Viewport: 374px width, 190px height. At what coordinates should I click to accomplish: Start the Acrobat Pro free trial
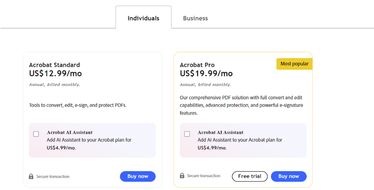249,176
